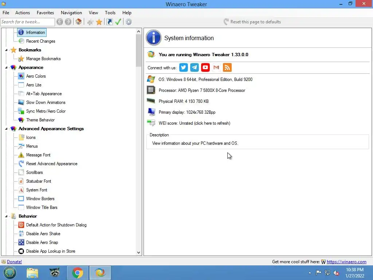Click the Back navigation arrow in toolbar
Screen dimensions: 373x280
click(x=60, y=22)
